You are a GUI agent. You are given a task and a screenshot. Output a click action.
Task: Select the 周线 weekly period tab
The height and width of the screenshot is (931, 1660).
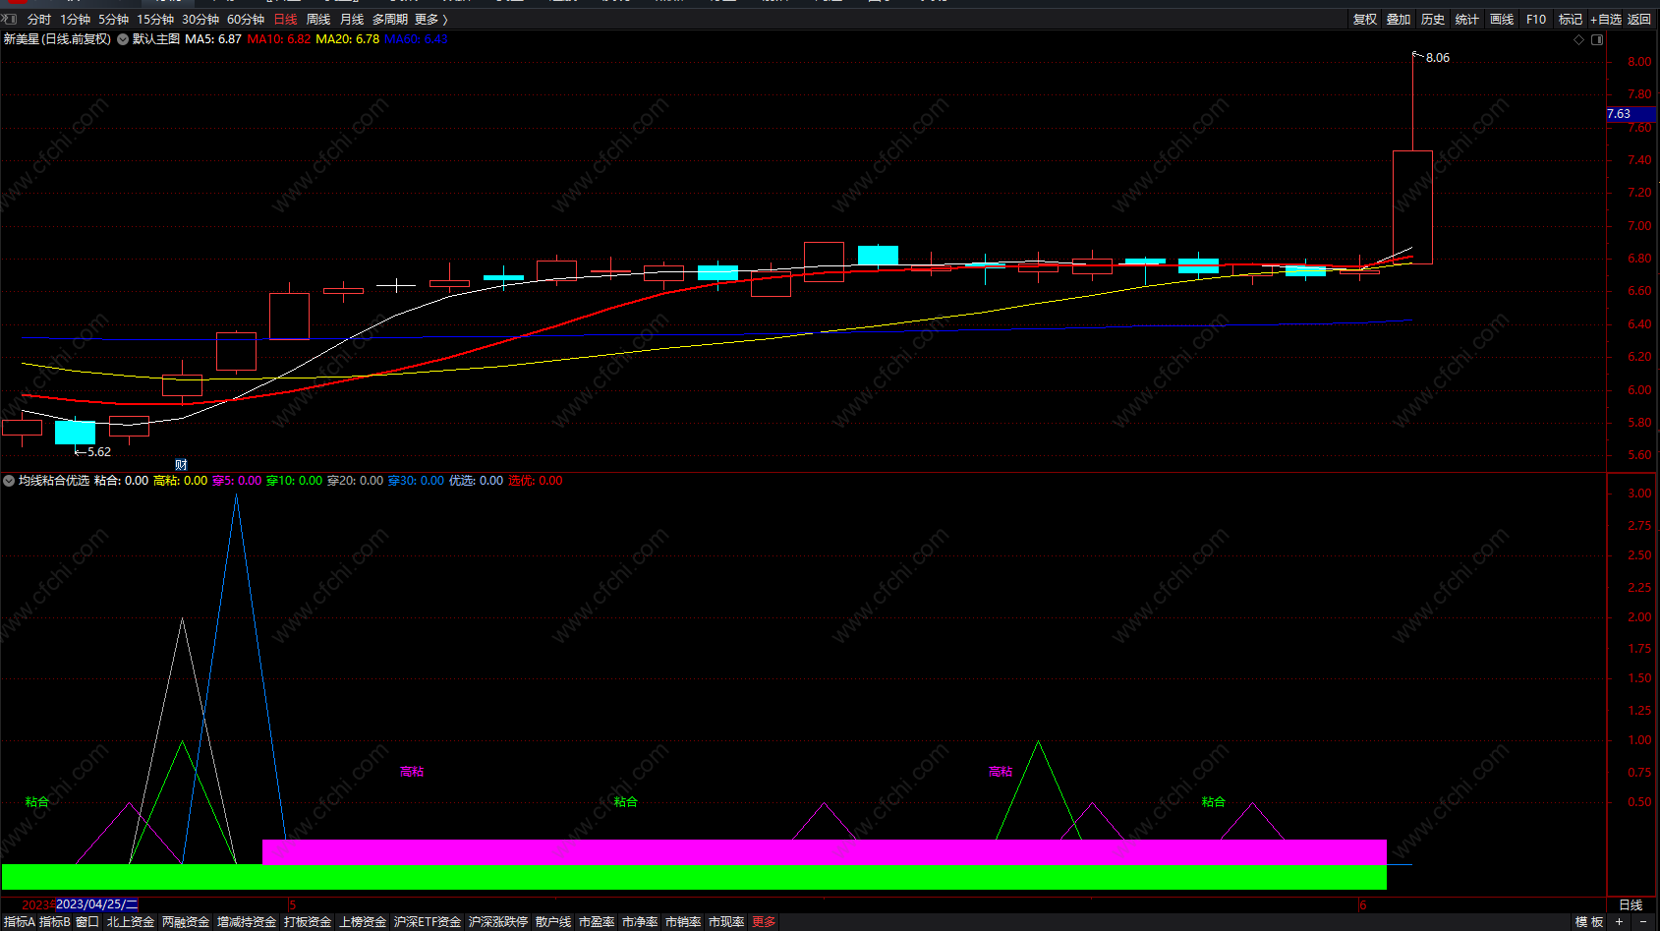318,20
